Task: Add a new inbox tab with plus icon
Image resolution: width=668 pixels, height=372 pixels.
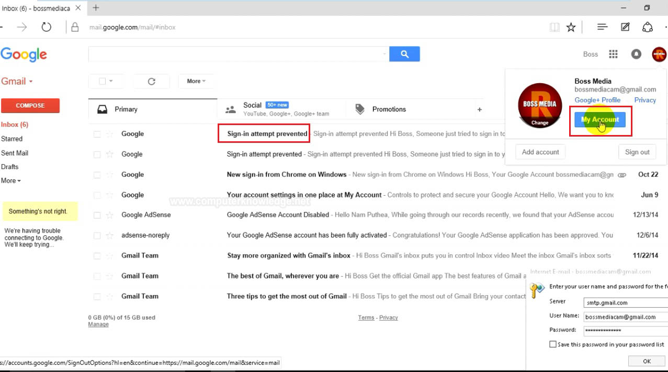Action: click(479, 109)
